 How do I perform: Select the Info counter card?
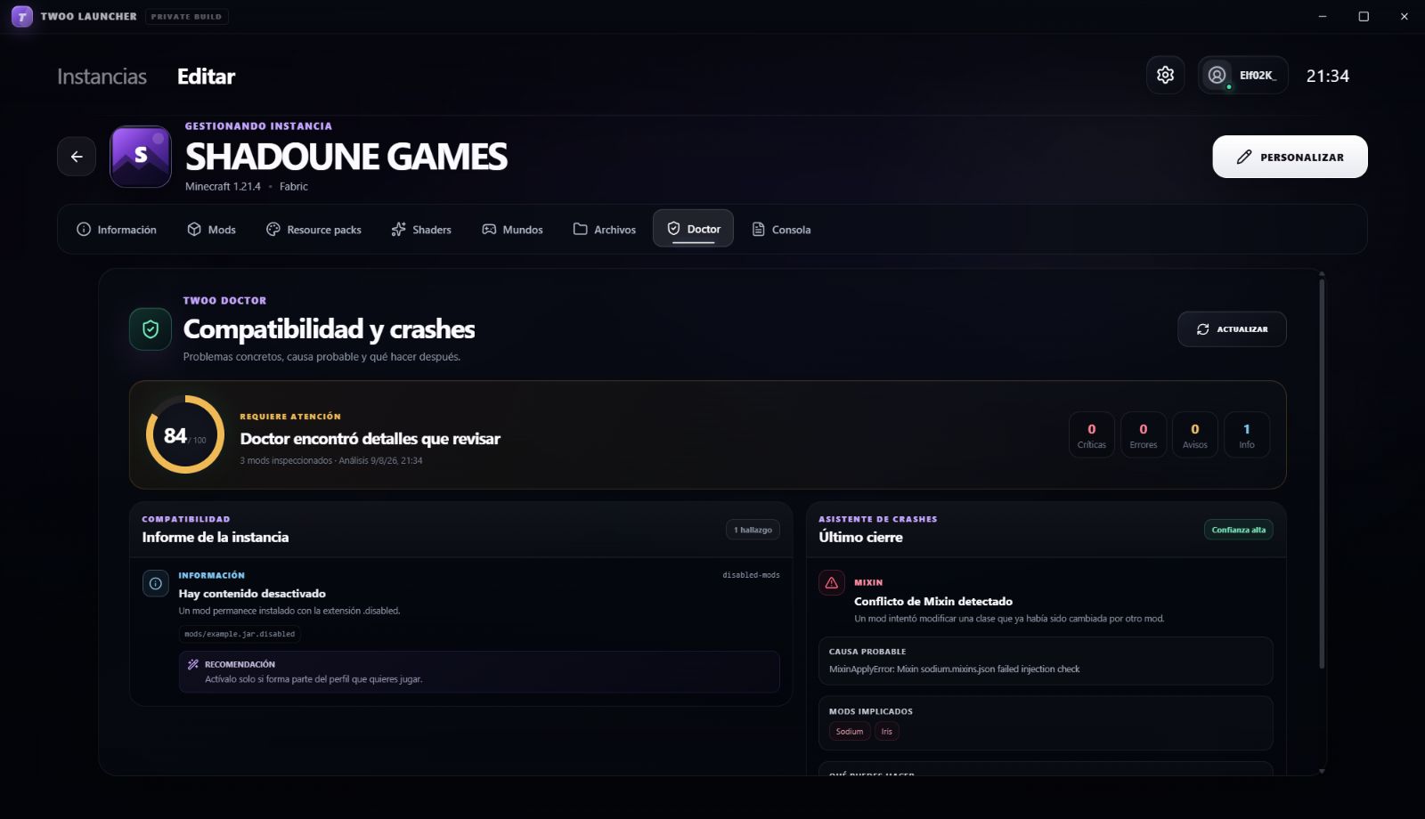(x=1247, y=435)
